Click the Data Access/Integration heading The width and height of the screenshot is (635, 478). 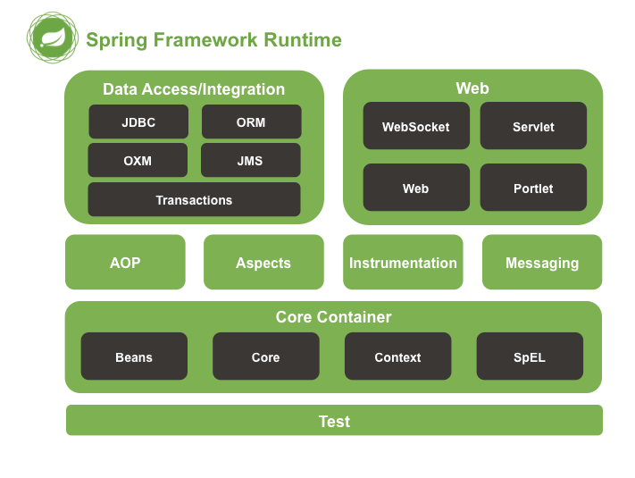pos(194,89)
